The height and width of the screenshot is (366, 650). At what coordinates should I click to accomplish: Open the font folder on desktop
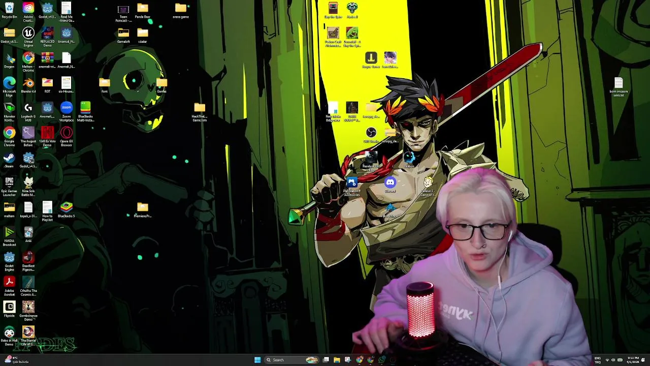click(105, 85)
